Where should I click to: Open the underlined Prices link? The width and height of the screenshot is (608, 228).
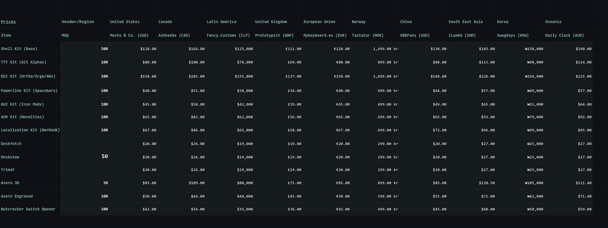8,22
